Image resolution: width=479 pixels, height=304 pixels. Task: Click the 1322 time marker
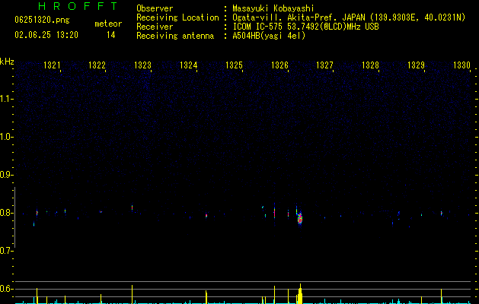tap(97, 65)
